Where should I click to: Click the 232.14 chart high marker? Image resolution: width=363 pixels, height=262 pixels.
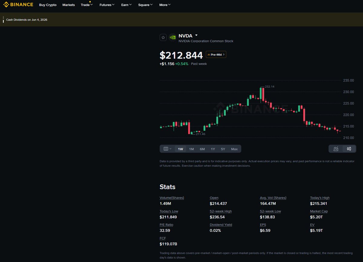click(270, 87)
